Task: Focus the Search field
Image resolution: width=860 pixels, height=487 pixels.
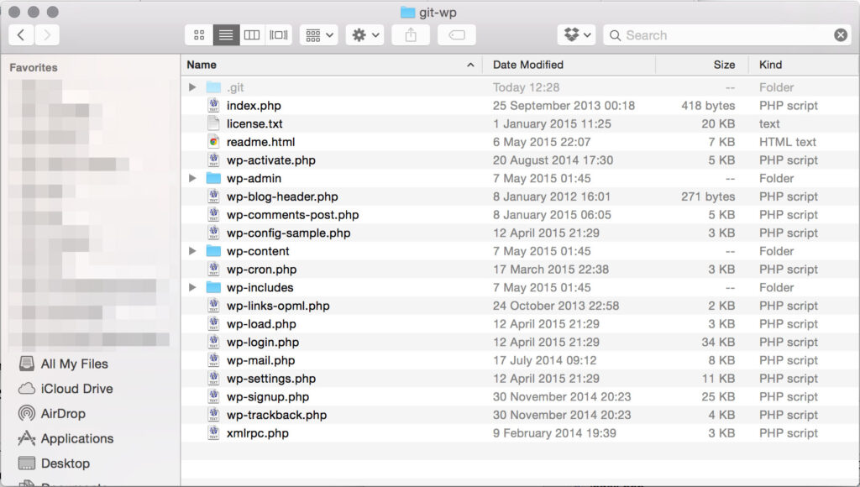Action: tap(727, 35)
